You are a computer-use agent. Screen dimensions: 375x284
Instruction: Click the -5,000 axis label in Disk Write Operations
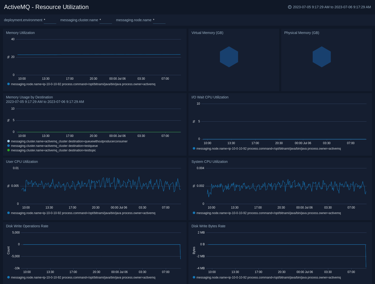(x=15, y=256)
